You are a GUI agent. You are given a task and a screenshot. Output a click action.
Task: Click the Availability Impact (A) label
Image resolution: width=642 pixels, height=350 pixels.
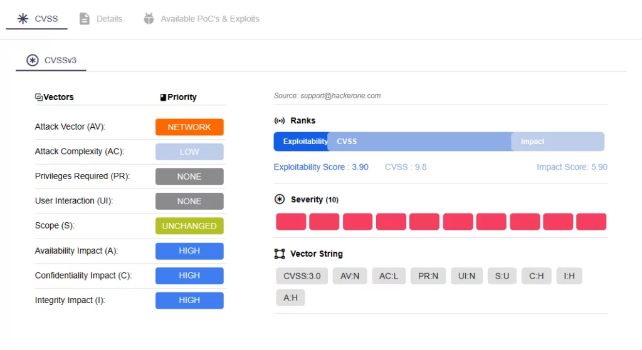click(x=76, y=250)
